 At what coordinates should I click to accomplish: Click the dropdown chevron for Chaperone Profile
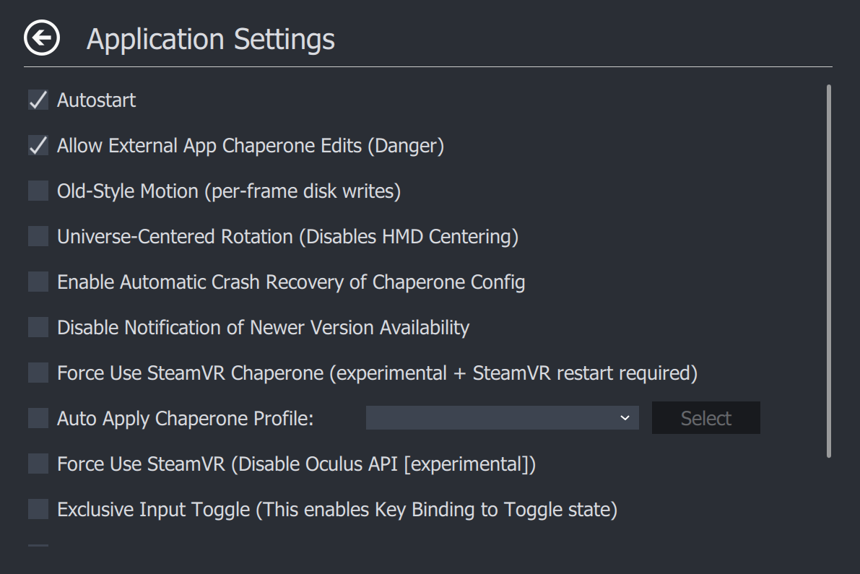coord(625,418)
